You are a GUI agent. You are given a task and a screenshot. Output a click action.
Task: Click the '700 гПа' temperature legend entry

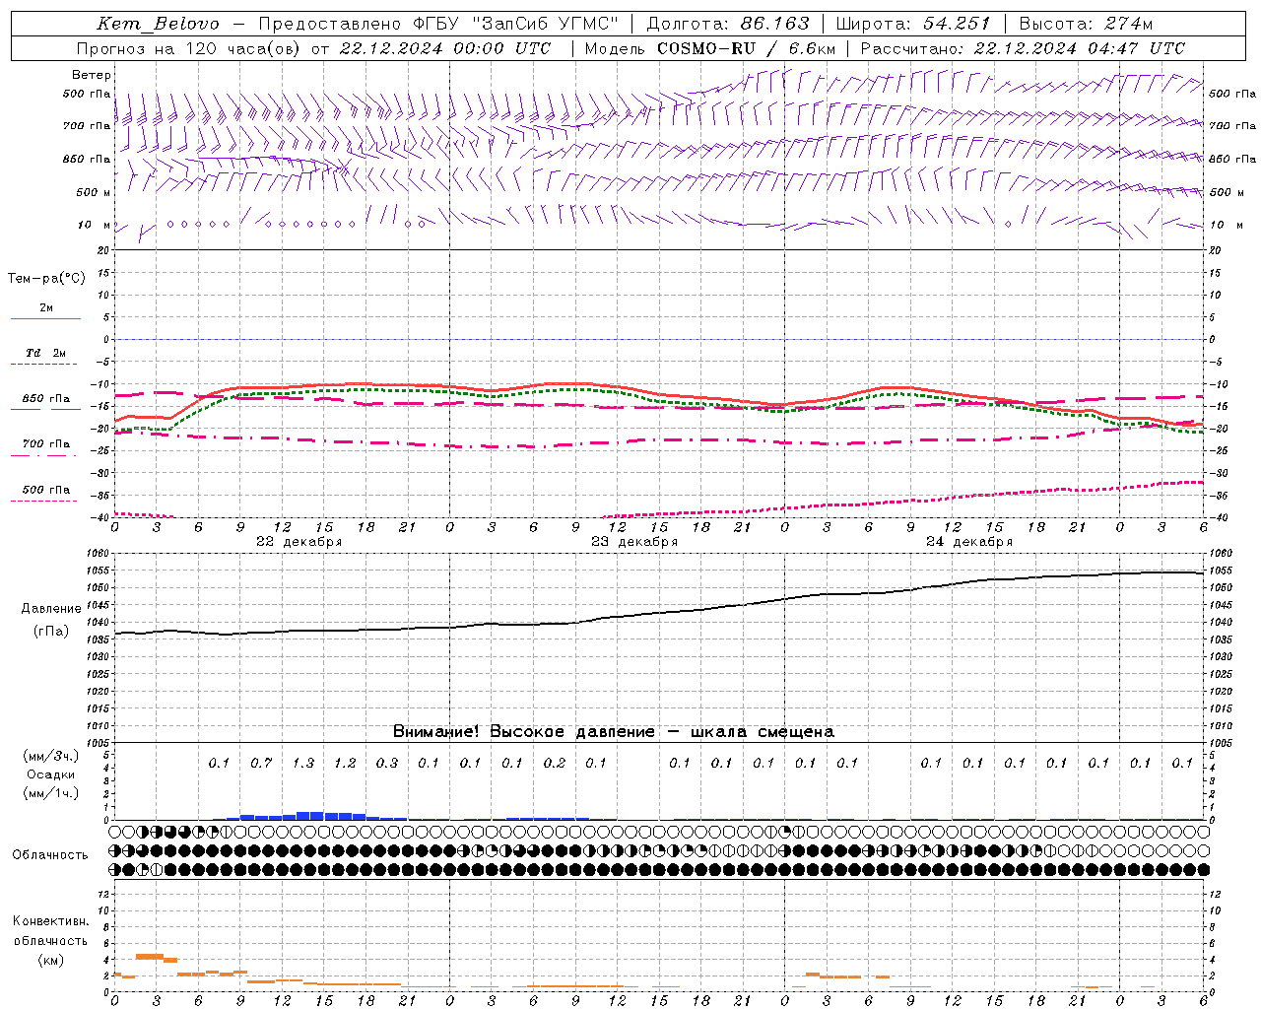pyautogui.click(x=45, y=444)
